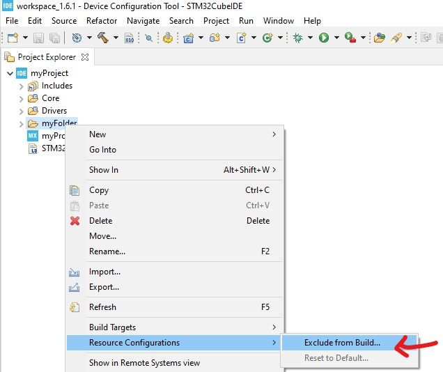Click the New file toolbar icon
443x372 pixels.
tap(13, 38)
